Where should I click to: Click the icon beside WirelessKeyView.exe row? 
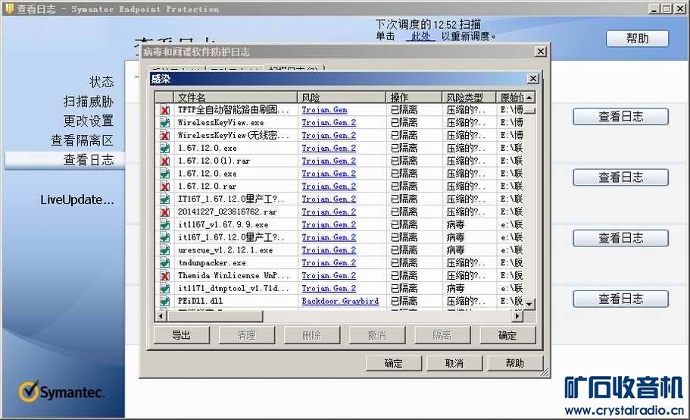point(165,122)
